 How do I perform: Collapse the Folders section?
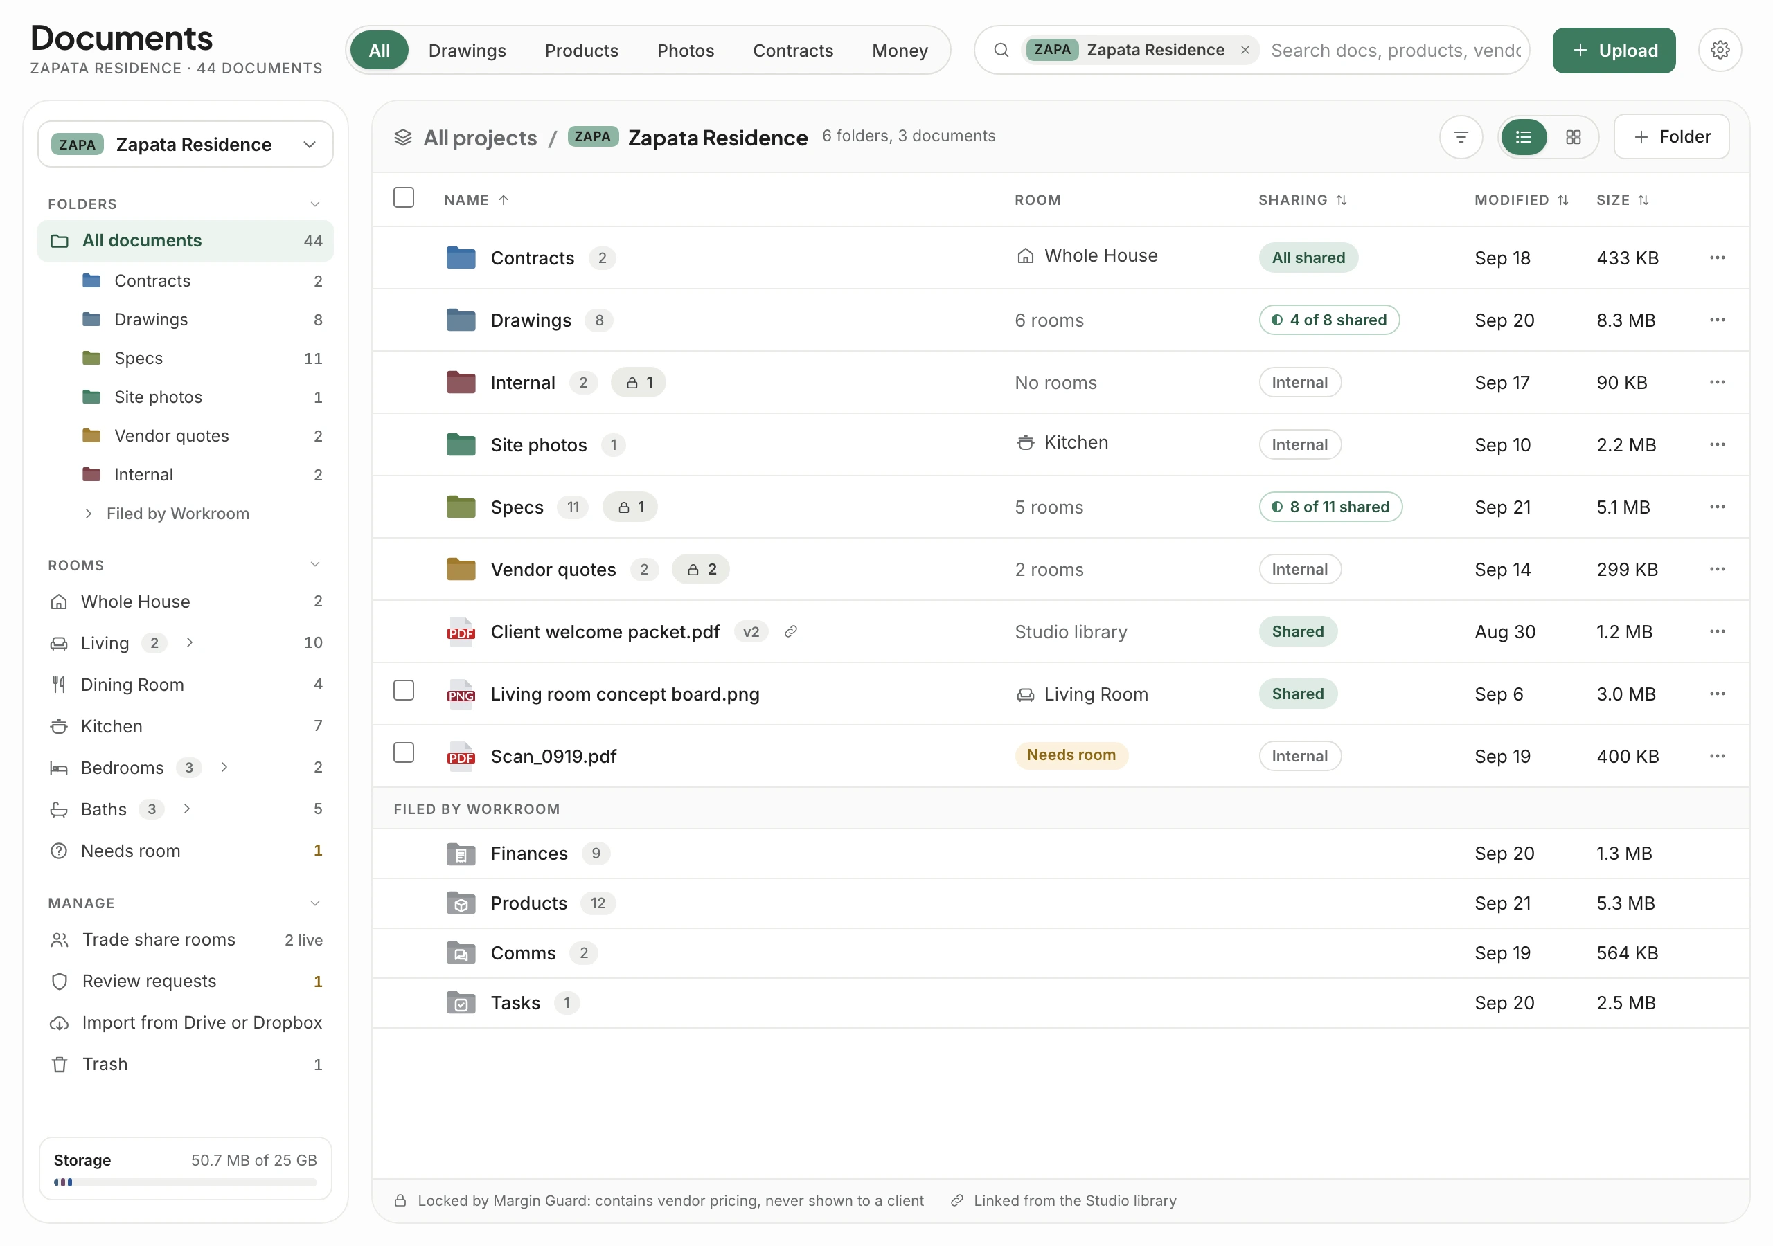coord(315,204)
